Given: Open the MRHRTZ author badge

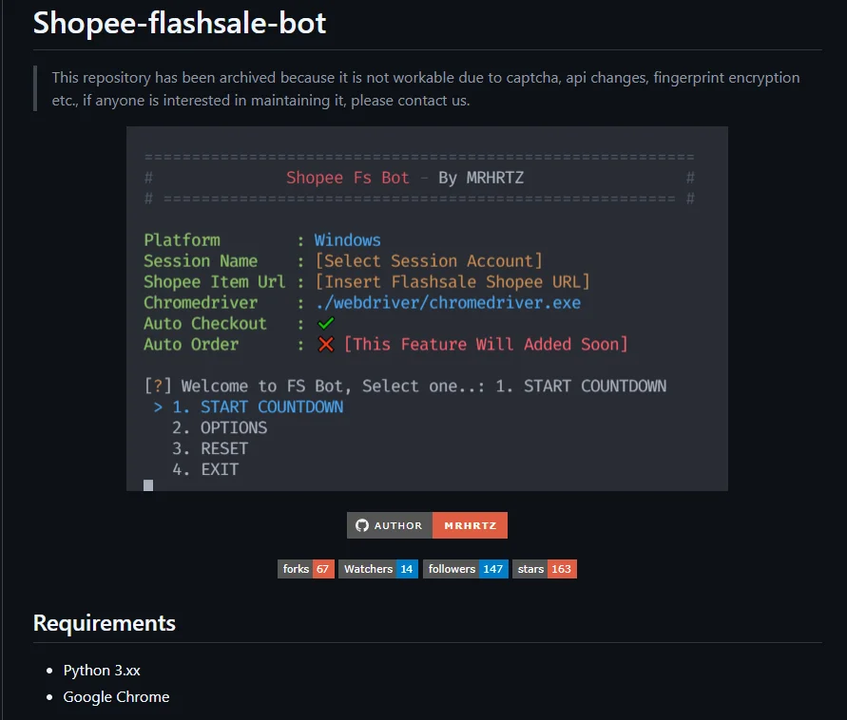Looking at the screenshot, I should click(427, 525).
